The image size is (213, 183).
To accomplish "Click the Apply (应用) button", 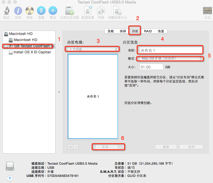I will (191, 147).
